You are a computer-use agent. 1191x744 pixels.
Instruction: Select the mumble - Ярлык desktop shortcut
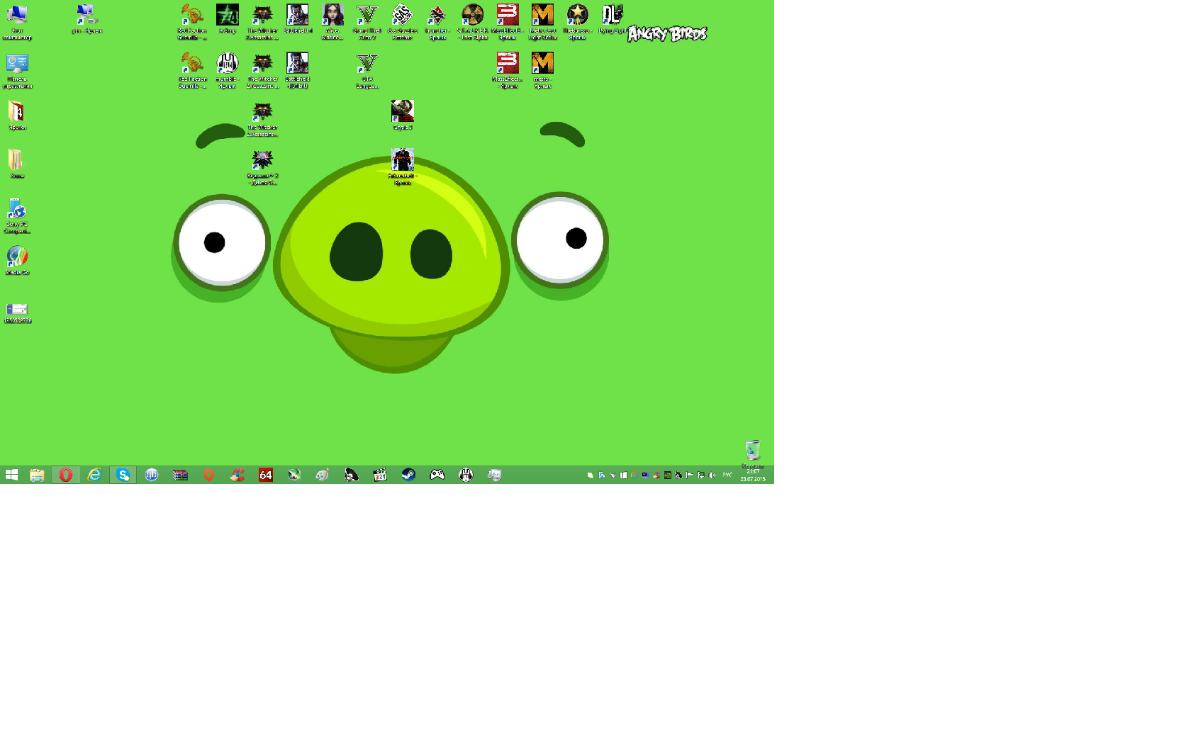click(227, 71)
